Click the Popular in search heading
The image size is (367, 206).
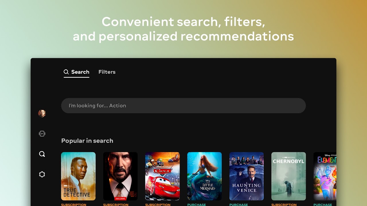(87, 141)
